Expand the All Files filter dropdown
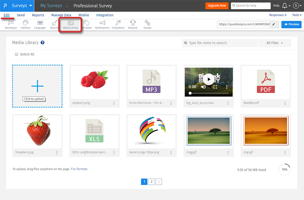Viewport: 304px width, 200px height. [x=274, y=43]
